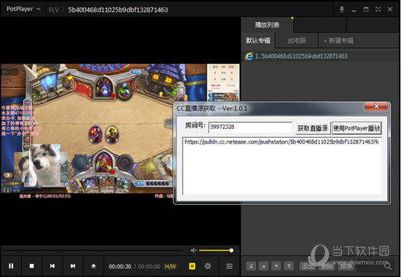
Task: Toggle the yellow playlist panel button
Action: pyautogui.click(x=192, y=266)
